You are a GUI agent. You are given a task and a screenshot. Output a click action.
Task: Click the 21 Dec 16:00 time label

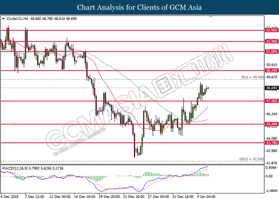pyautogui.click(x=134, y=197)
